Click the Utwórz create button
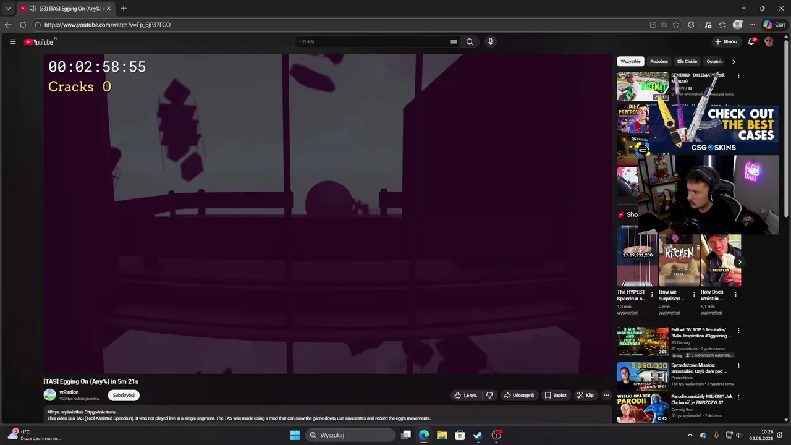This screenshot has height=445, width=791. point(726,41)
